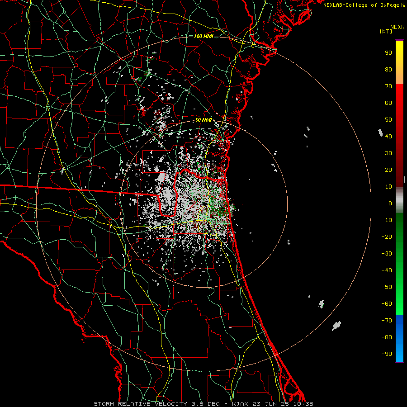Viewport: 407px width, 407px height.
Task: Click the -80 scale value
Action: (x=387, y=337)
